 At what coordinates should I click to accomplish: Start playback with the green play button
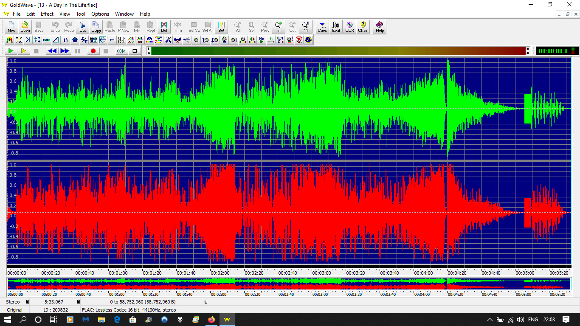coord(11,51)
